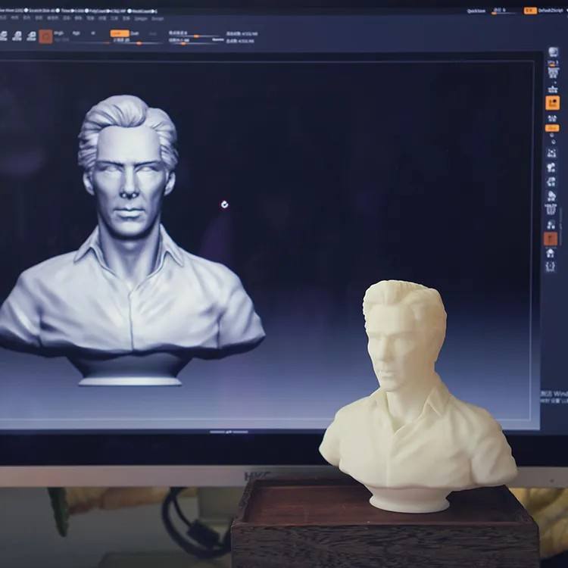The width and height of the screenshot is (568, 568).
Task: Toggle the Mrgb mode button
Action: 58,33
